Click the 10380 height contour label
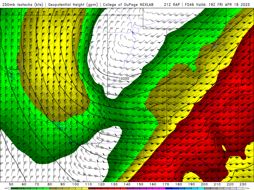The image size is (254, 190). click(166, 121)
